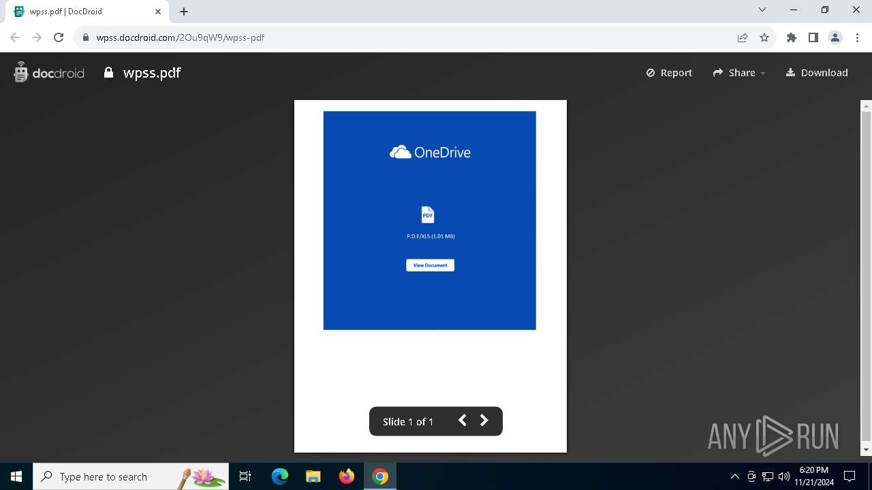
Task: Open a new browser tab
Action: coord(184,12)
